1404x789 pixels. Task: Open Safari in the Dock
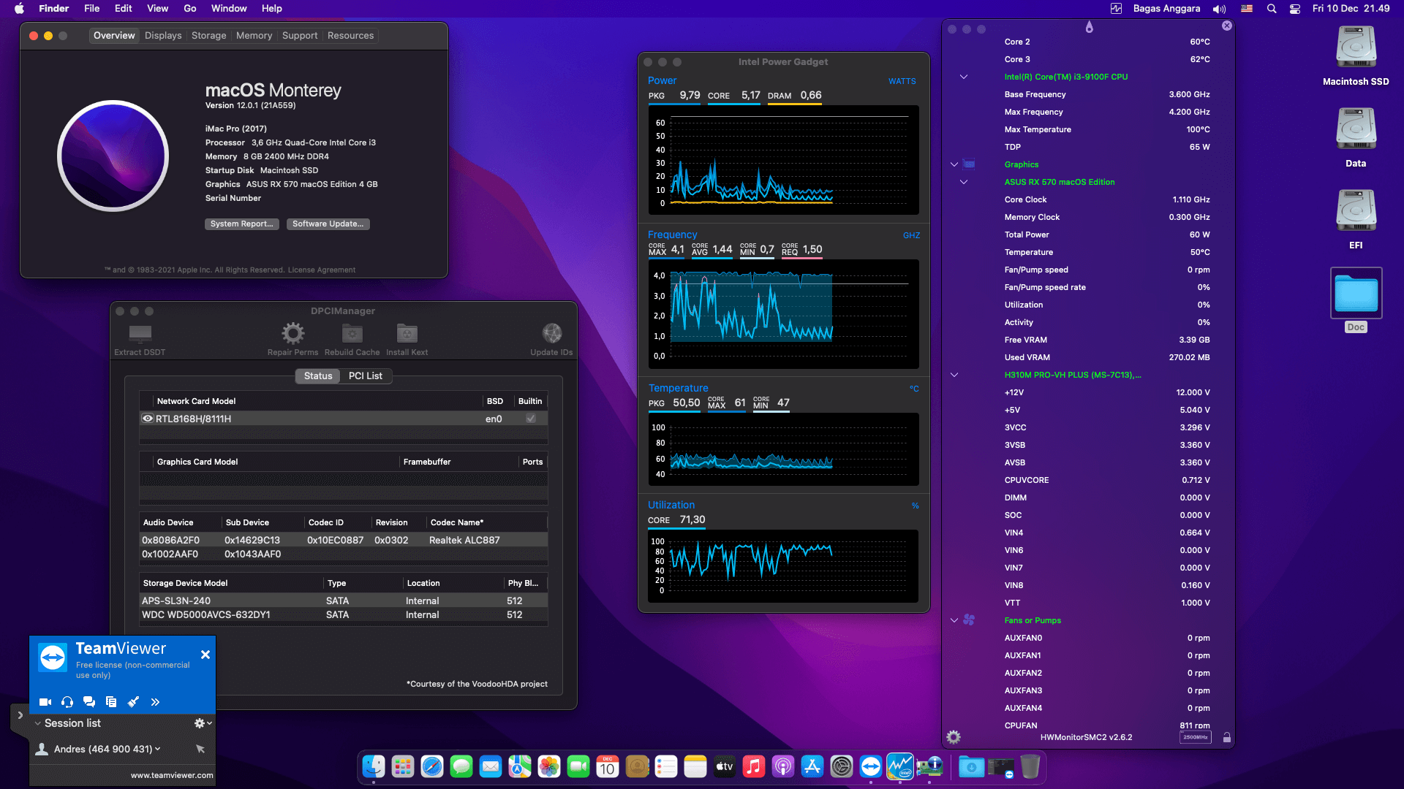pyautogui.click(x=432, y=766)
